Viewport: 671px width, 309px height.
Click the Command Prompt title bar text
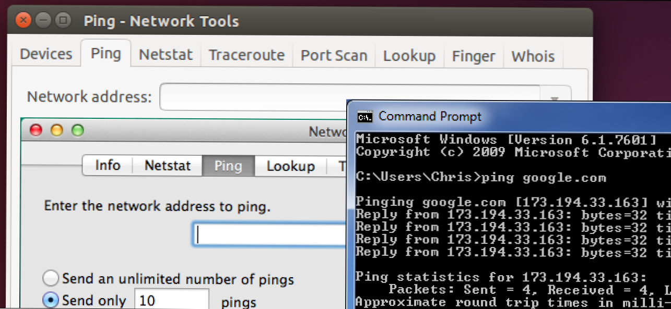coord(430,116)
